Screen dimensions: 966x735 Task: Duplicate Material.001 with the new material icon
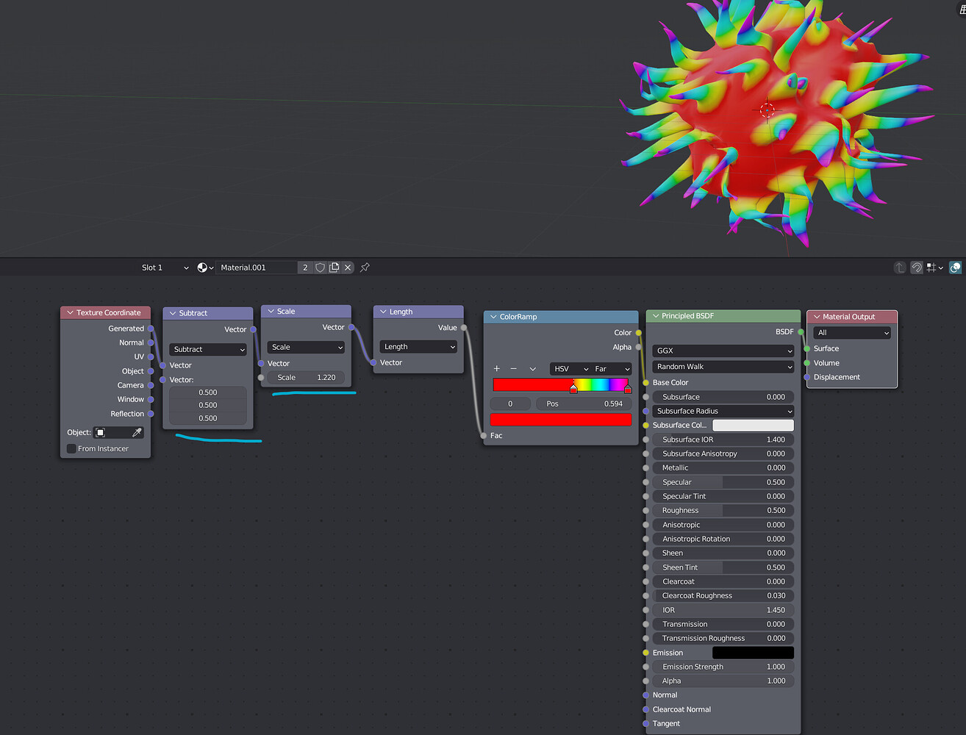pos(334,268)
